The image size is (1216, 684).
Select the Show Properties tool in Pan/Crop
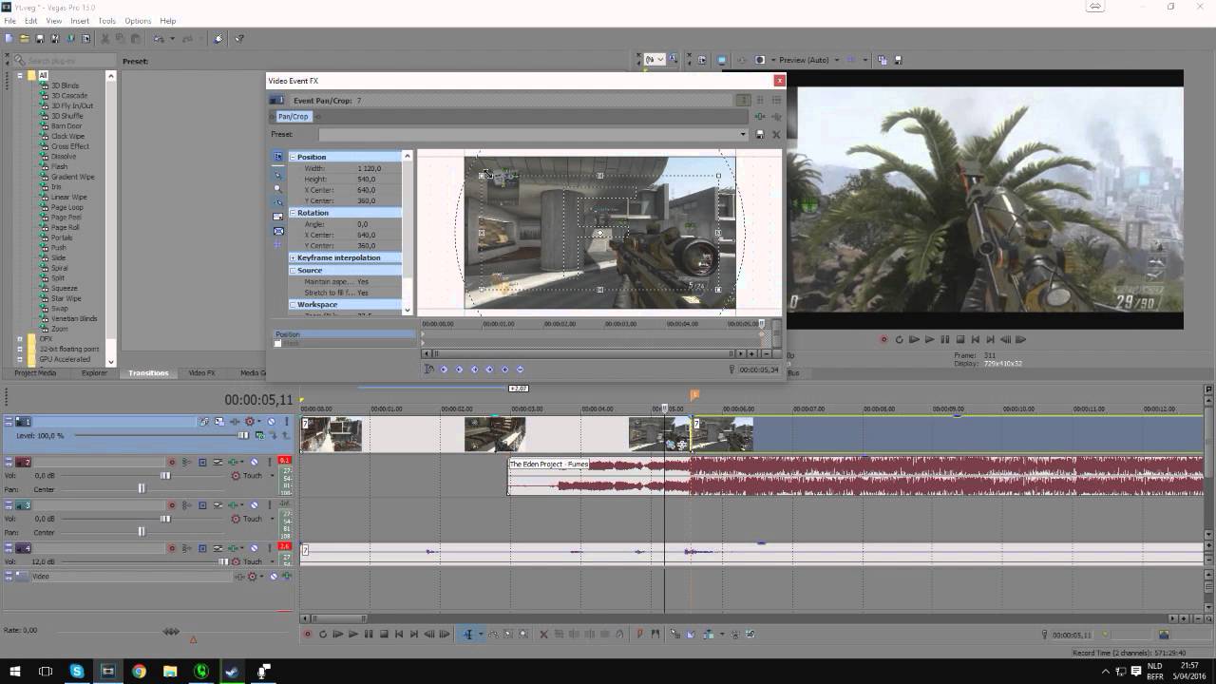(x=278, y=157)
